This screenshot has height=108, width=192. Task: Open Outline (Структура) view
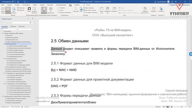(21, 8)
